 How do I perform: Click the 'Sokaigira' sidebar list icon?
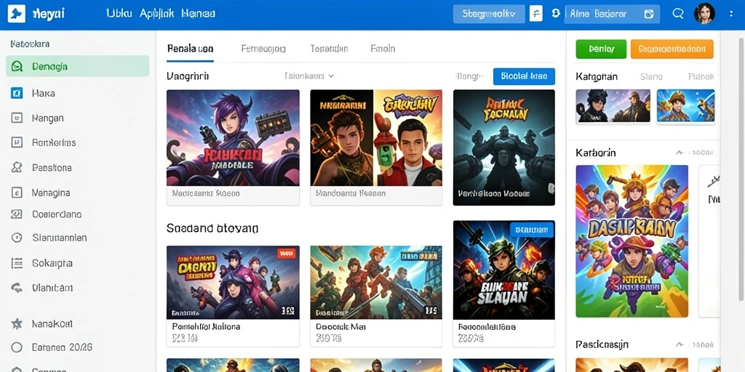17,263
